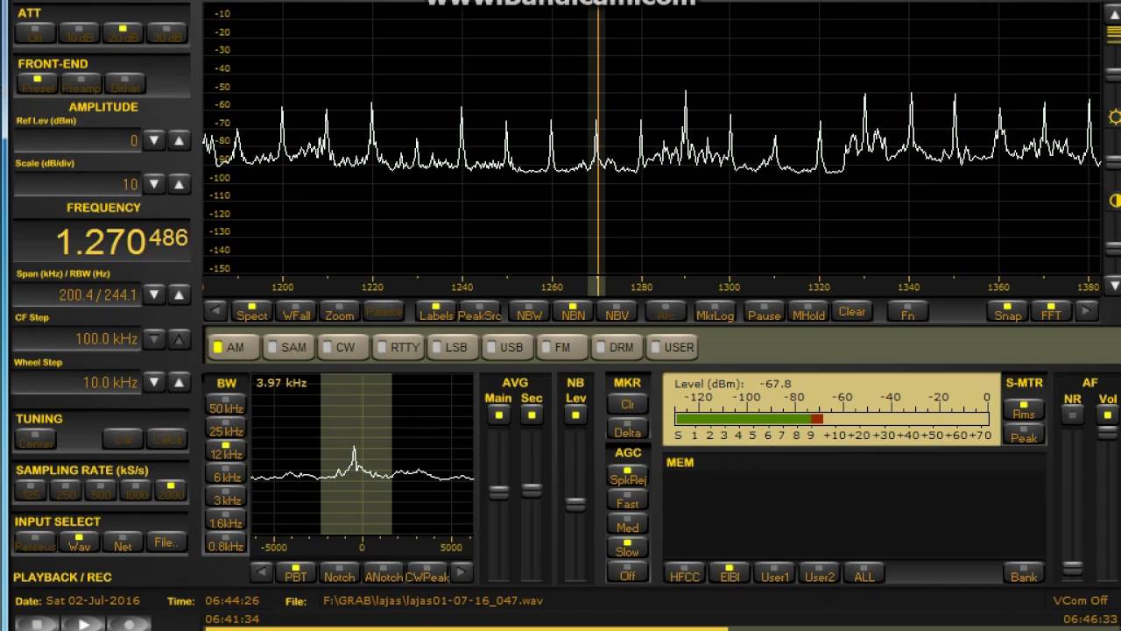This screenshot has width=1121, height=631.
Task: Stop playback with the square stop button
Action: (37, 624)
